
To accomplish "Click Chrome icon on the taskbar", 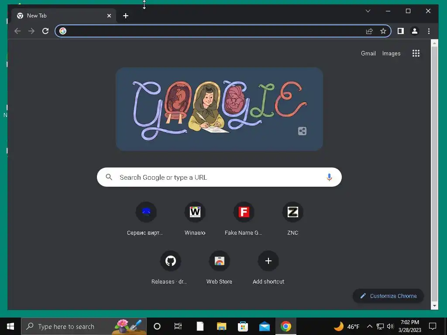I will pos(285,326).
